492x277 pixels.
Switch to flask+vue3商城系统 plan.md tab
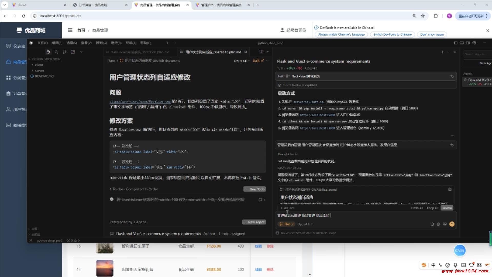pos(140,52)
